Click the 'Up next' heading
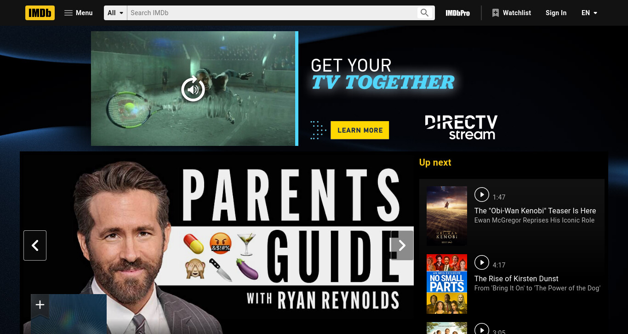This screenshot has height=334, width=628. (x=435, y=162)
